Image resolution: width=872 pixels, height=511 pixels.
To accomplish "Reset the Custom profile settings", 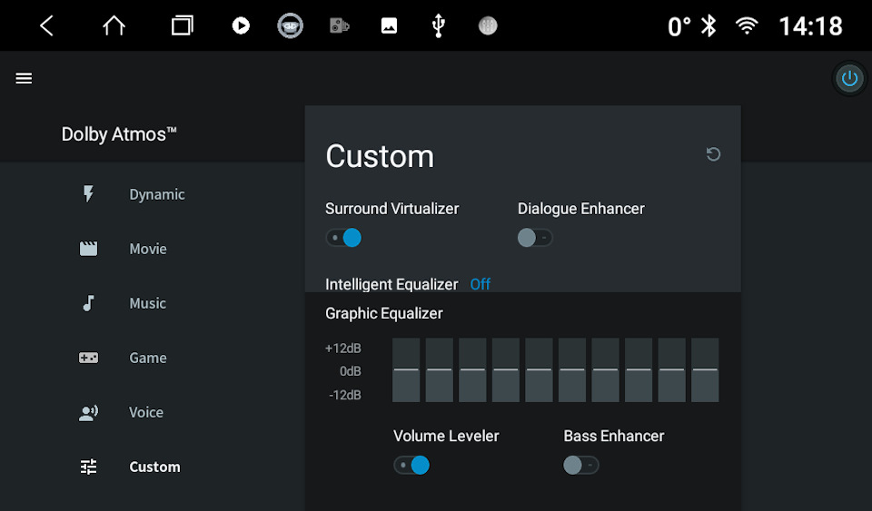I will (713, 154).
